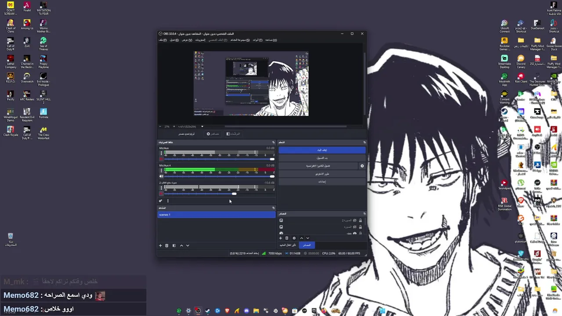Screen dimensions: 562x316
Task: Open Clash Royale desktop icon
Action: coord(11,131)
